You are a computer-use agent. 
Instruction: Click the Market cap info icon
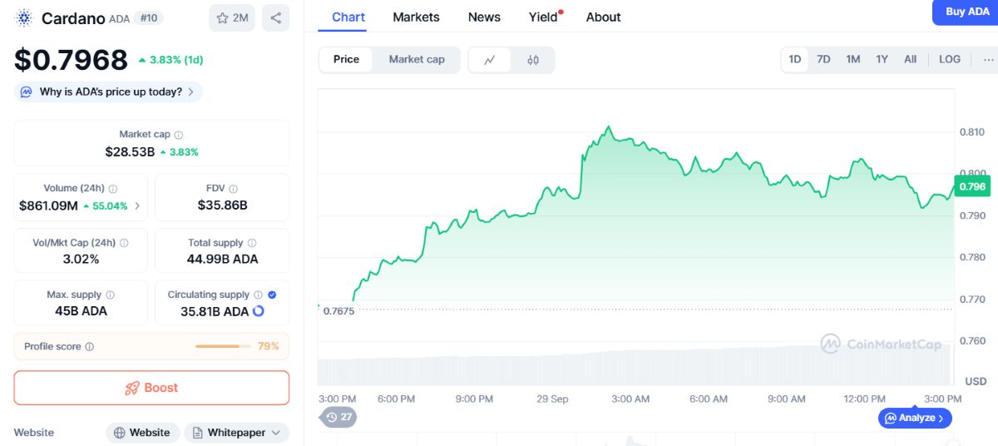coord(179,134)
